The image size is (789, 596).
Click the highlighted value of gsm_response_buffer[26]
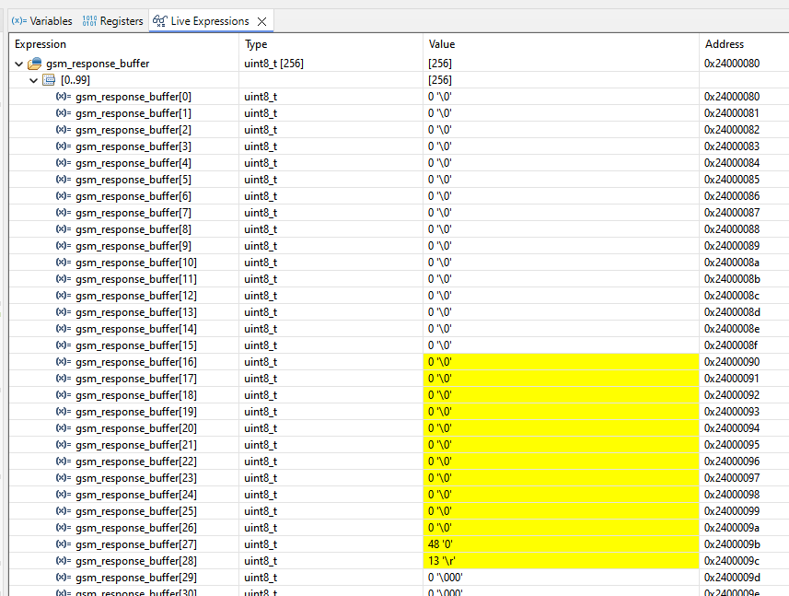(x=561, y=528)
